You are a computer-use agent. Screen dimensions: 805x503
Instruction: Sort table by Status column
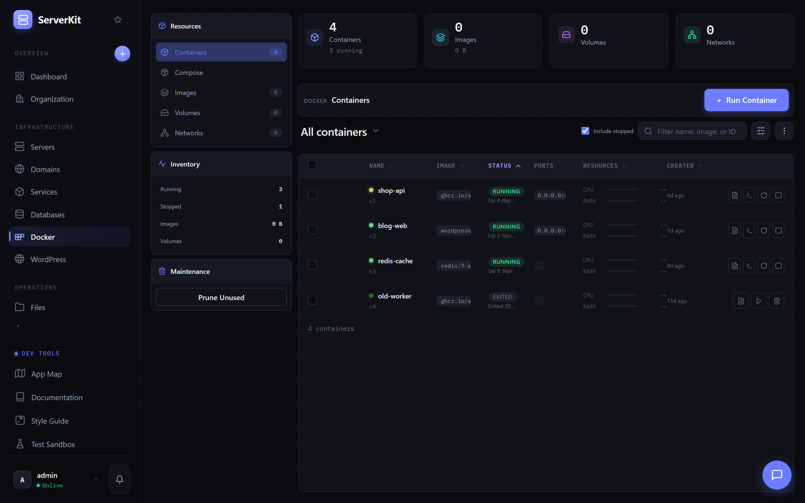[504, 166]
